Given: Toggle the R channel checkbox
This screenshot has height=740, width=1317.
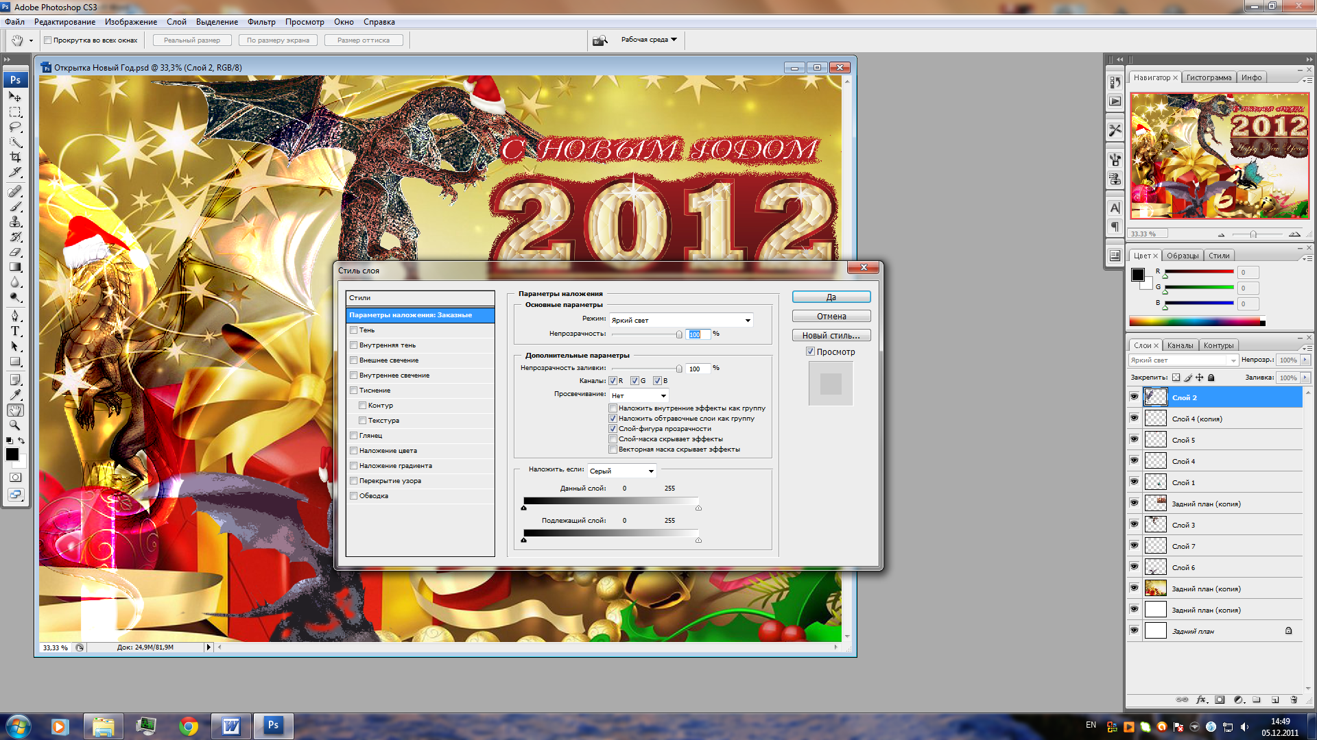Looking at the screenshot, I should (613, 381).
